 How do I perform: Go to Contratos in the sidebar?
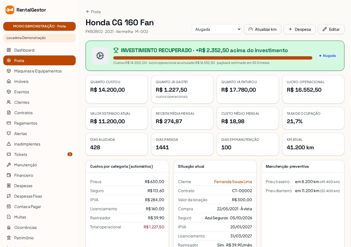coord(39,113)
